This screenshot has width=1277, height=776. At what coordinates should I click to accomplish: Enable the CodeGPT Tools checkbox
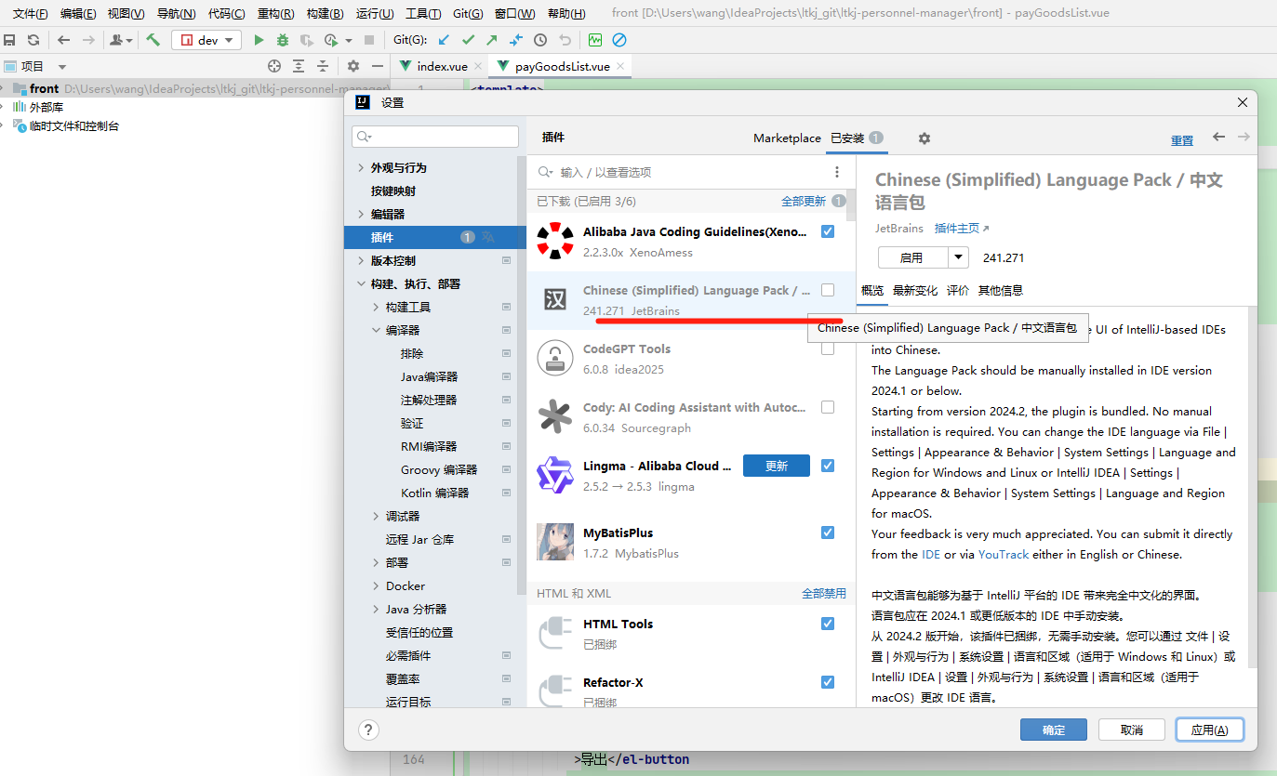(828, 349)
